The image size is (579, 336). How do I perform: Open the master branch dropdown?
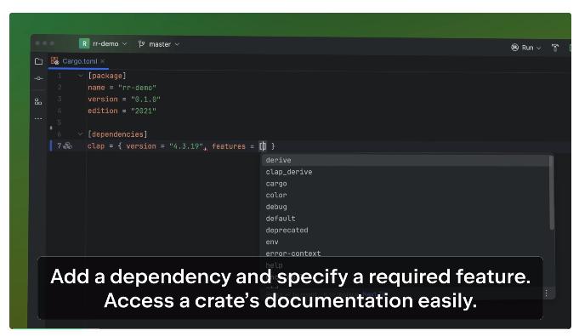pyautogui.click(x=159, y=44)
